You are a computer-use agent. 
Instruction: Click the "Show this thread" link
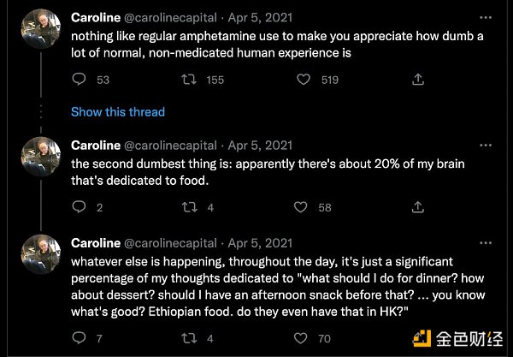click(x=117, y=112)
